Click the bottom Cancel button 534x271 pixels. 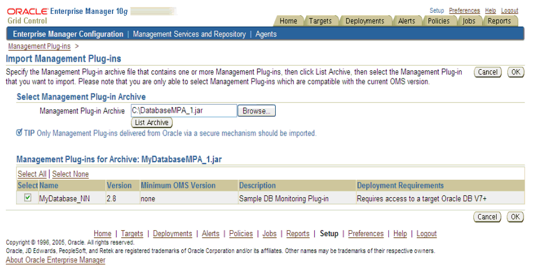click(x=487, y=216)
